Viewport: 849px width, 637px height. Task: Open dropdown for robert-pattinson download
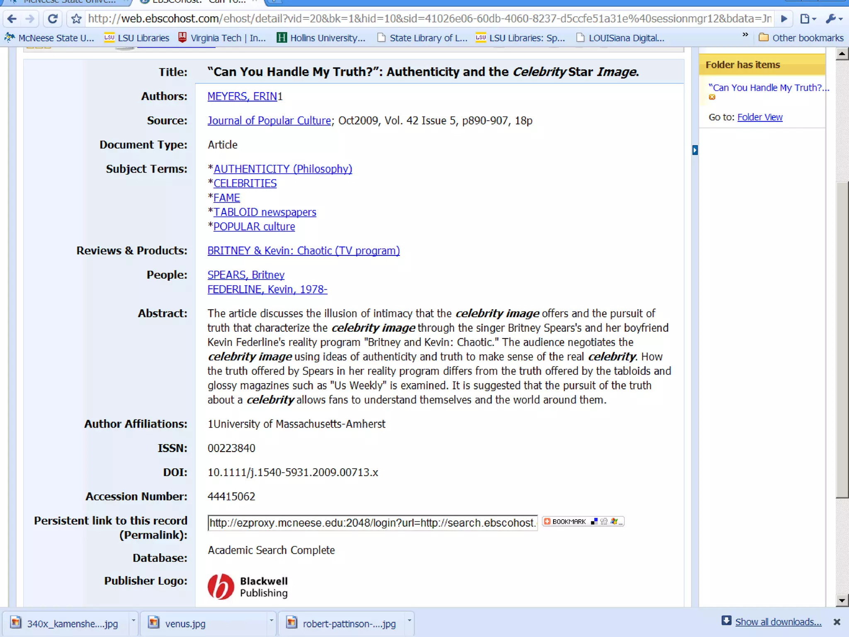pos(409,620)
